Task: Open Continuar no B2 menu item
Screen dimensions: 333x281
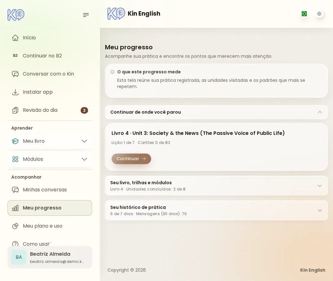Action: point(50,56)
